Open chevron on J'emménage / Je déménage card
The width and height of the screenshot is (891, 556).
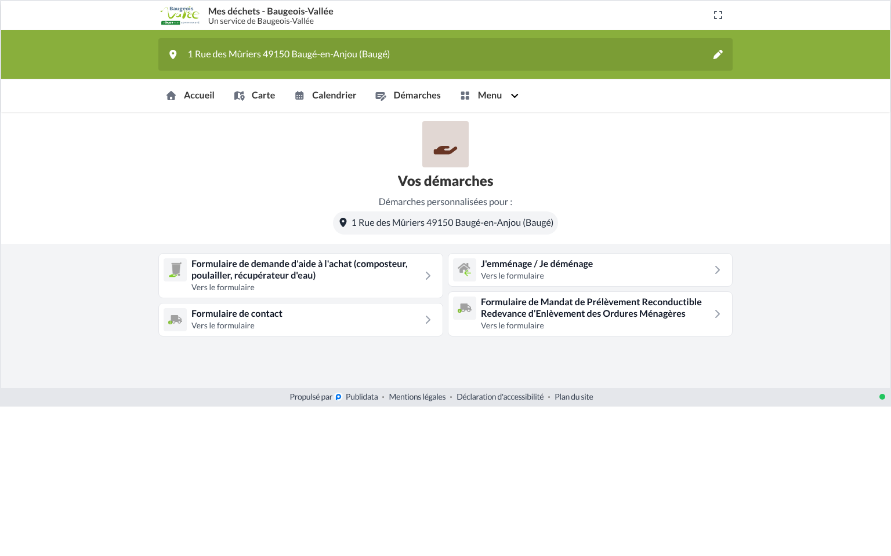[718, 270]
